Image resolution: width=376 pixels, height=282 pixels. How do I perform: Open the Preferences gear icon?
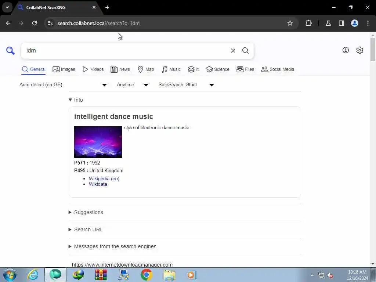(x=359, y=50)
